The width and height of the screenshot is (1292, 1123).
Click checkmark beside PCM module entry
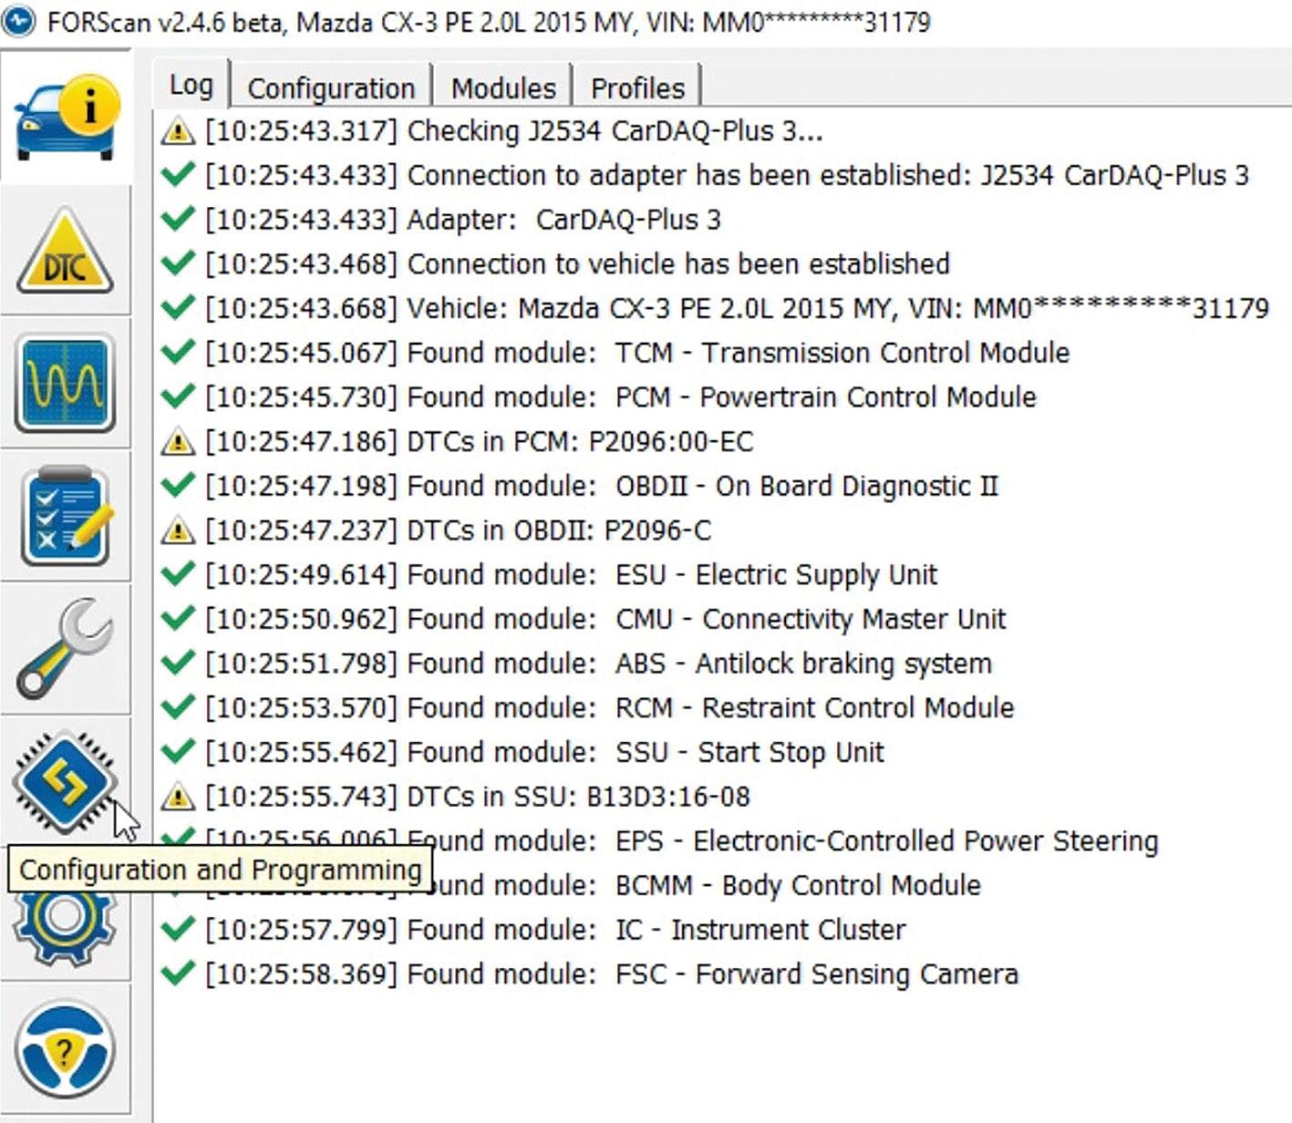point(178,397)
